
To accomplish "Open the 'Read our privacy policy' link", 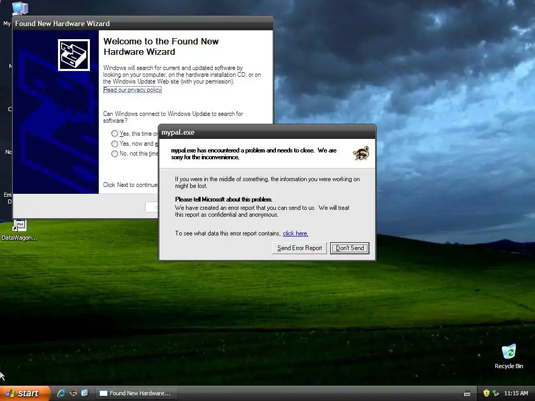I will point(132,90).
